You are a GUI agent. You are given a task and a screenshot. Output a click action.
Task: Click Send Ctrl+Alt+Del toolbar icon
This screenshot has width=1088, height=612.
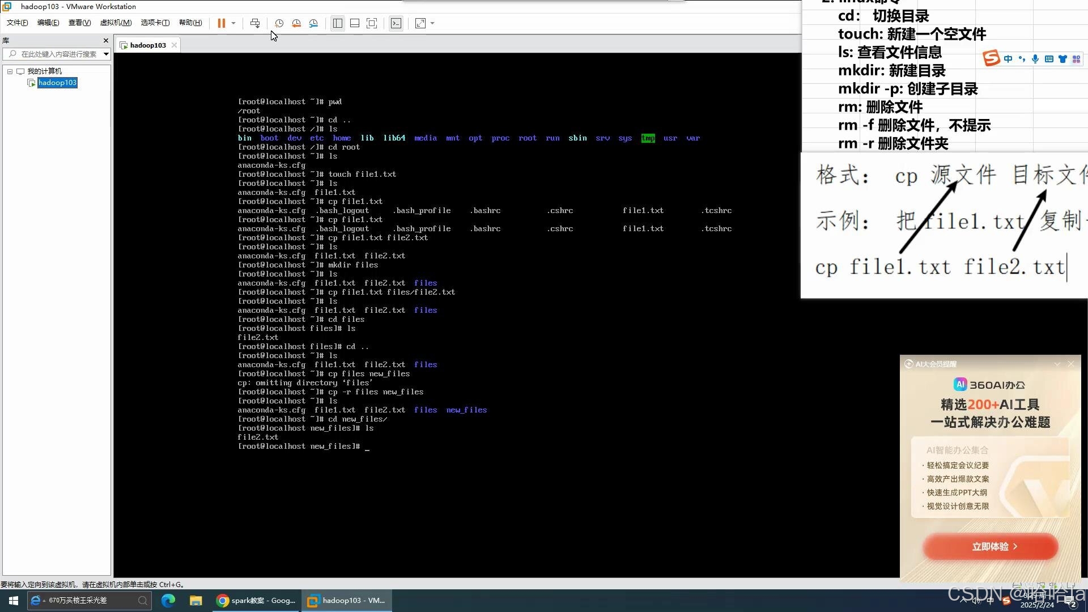(255, 23)
